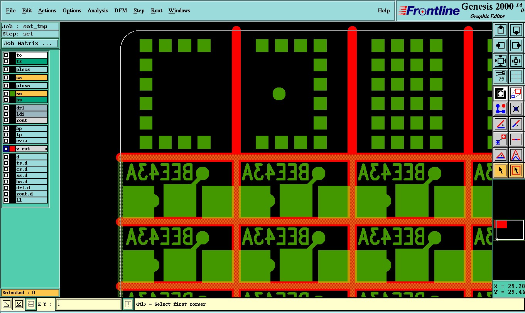Open the Step menu
525x313 pixels.
tap(139, 10)
